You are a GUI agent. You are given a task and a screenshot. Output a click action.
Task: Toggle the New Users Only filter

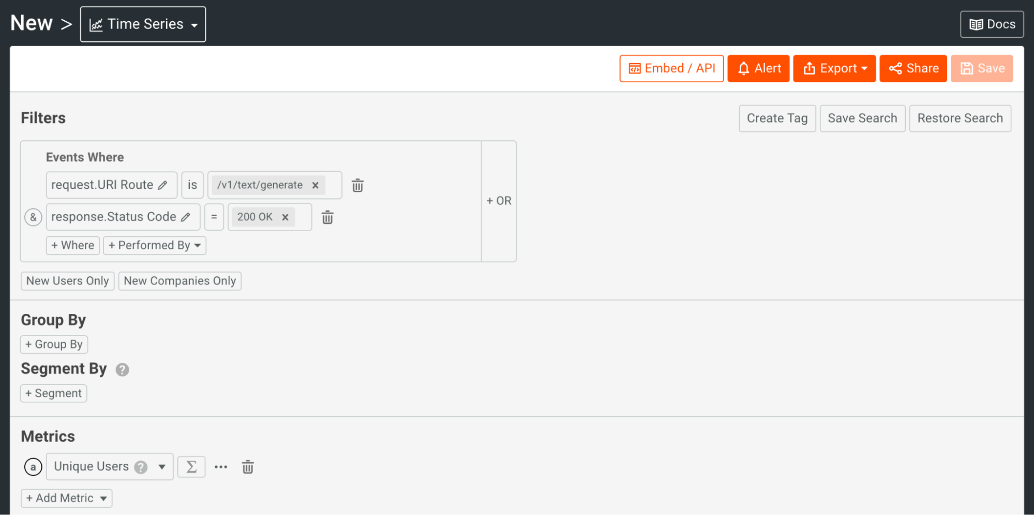pyautogui.click(x=68, y=281)
